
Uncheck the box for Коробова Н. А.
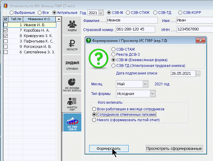(x=5, y=30)
